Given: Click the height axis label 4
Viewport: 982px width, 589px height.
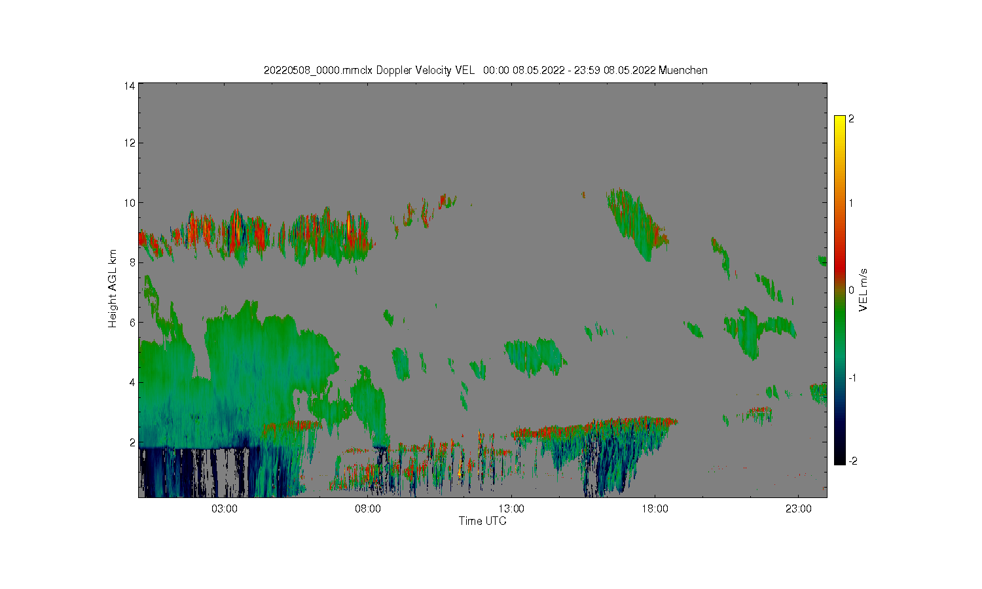Looking at the screenshot, I should click(132, 382).
